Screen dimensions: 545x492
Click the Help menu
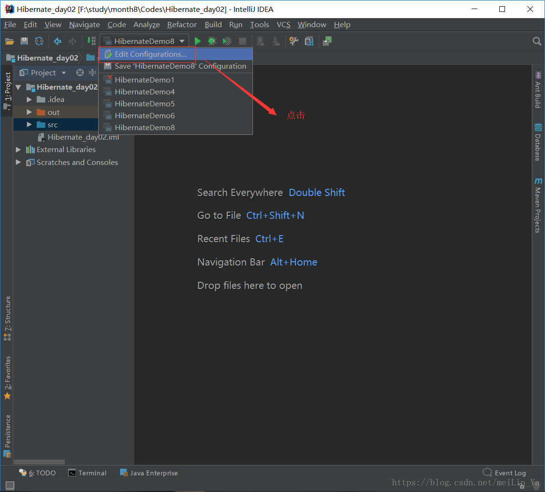point(342,25)
